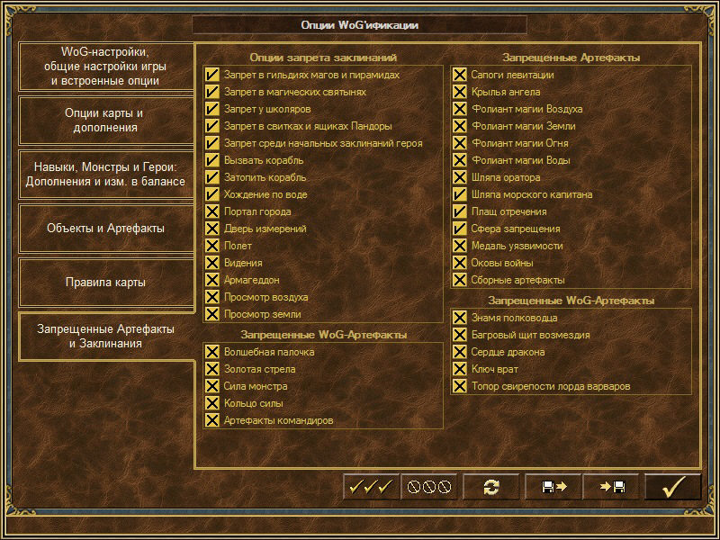Click the arrow pointing into disk icon
The height and width of the screenshot is (540, 720).
click(611, 487)
